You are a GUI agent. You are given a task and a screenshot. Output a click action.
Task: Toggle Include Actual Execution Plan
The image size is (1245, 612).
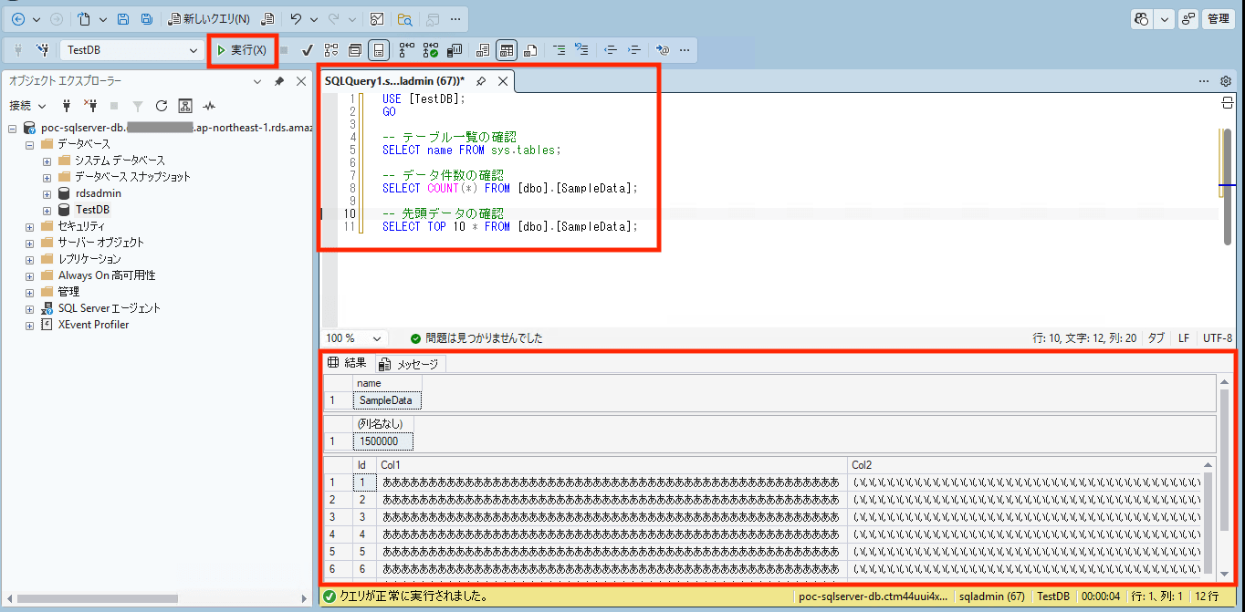(x=406, y=50)
